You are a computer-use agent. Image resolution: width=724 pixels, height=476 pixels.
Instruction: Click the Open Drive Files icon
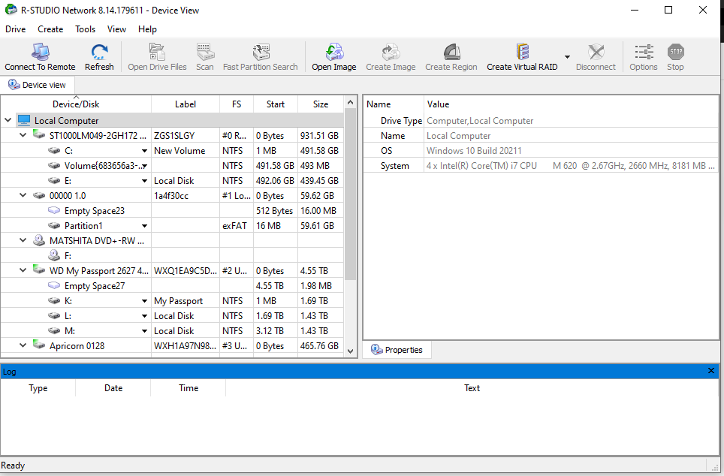(157, 52)
